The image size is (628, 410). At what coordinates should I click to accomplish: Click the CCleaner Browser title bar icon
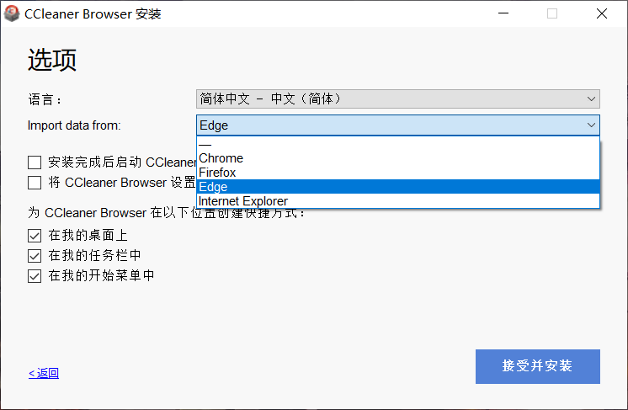(x=12, y=13)
